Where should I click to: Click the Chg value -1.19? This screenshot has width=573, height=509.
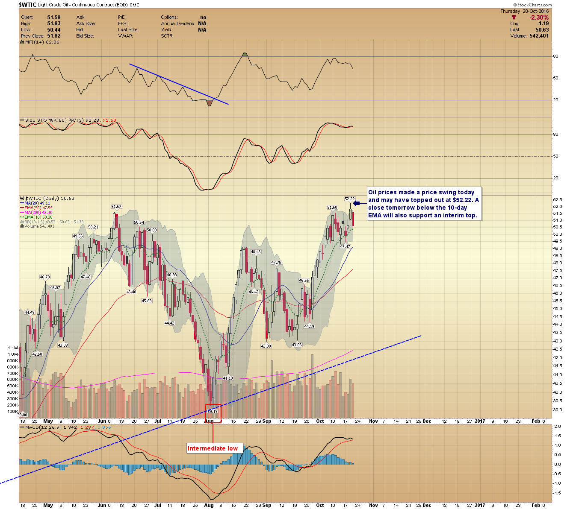[543, 23]
